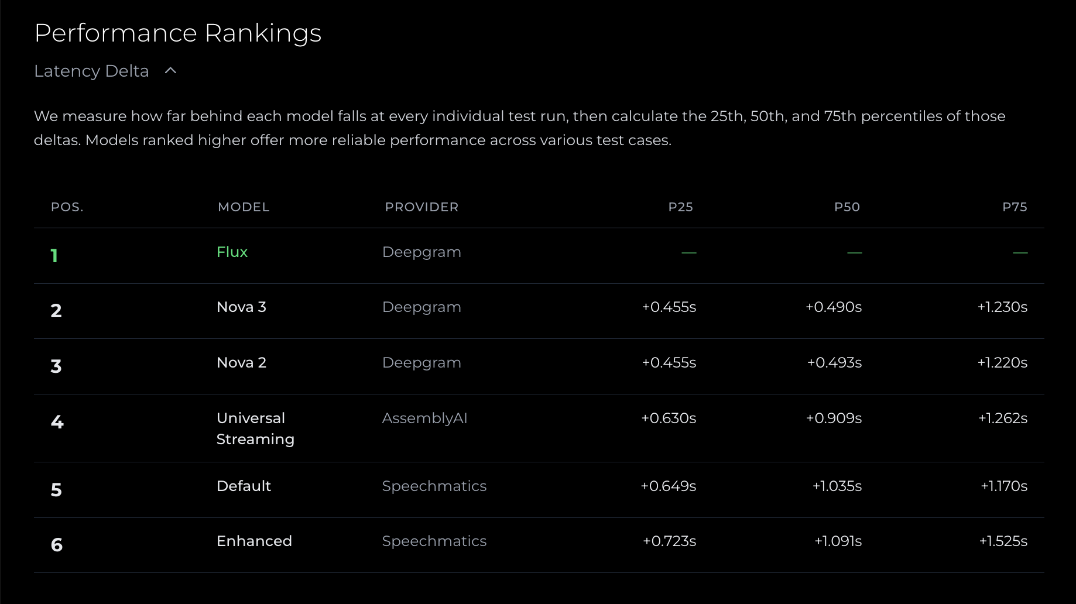Sort by the P50 column header
Image resolution: width=1076 pixels, height=604 pixels.
click(x=847, y=207)
